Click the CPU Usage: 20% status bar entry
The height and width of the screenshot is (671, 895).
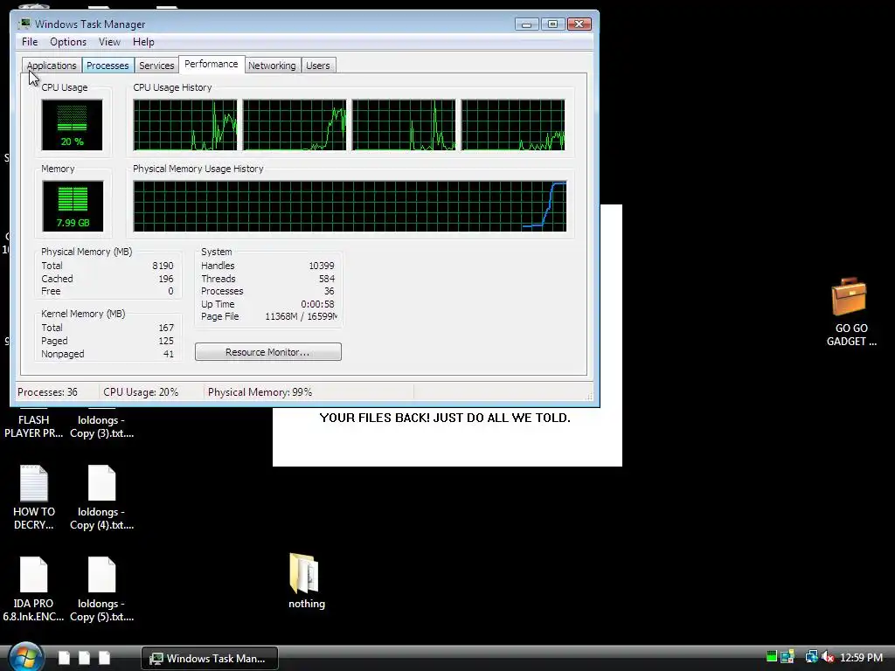pyautogui.click(x=141, y=392)
